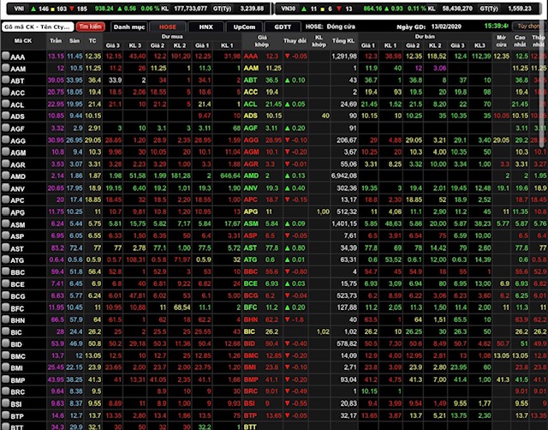Click the VNI index red down arrow
Viewport: 548px width, 430px height.
69,7
